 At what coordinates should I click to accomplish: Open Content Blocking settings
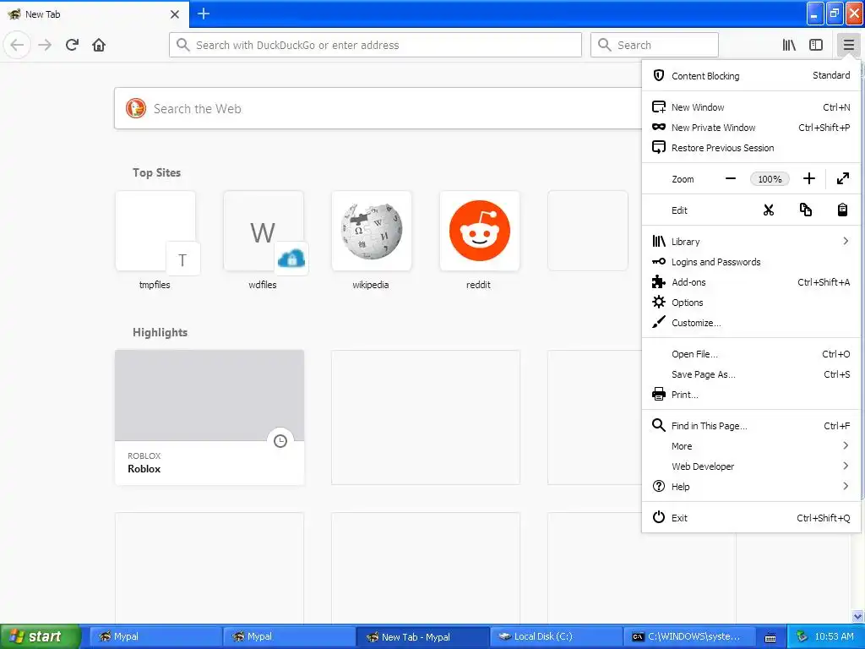click(751, 75)
